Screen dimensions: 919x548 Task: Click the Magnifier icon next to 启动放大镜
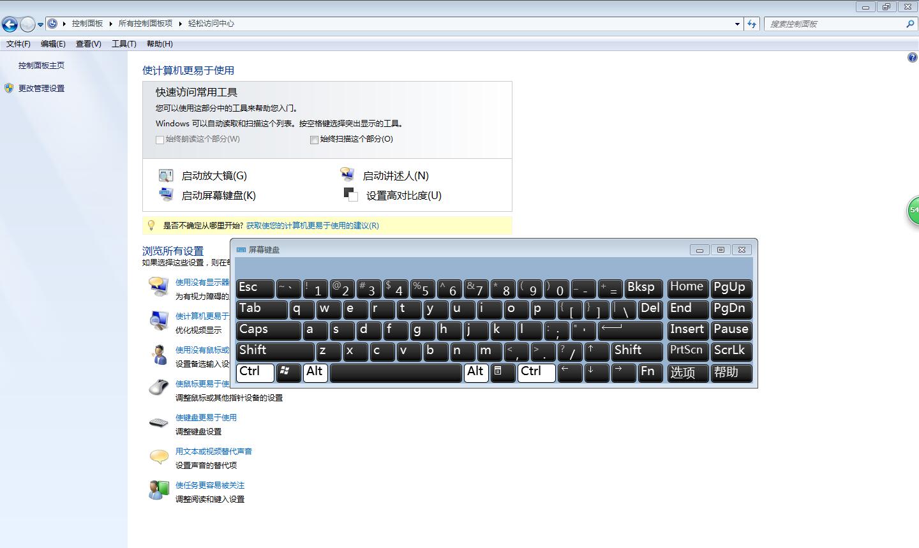(x=166, y=175)
